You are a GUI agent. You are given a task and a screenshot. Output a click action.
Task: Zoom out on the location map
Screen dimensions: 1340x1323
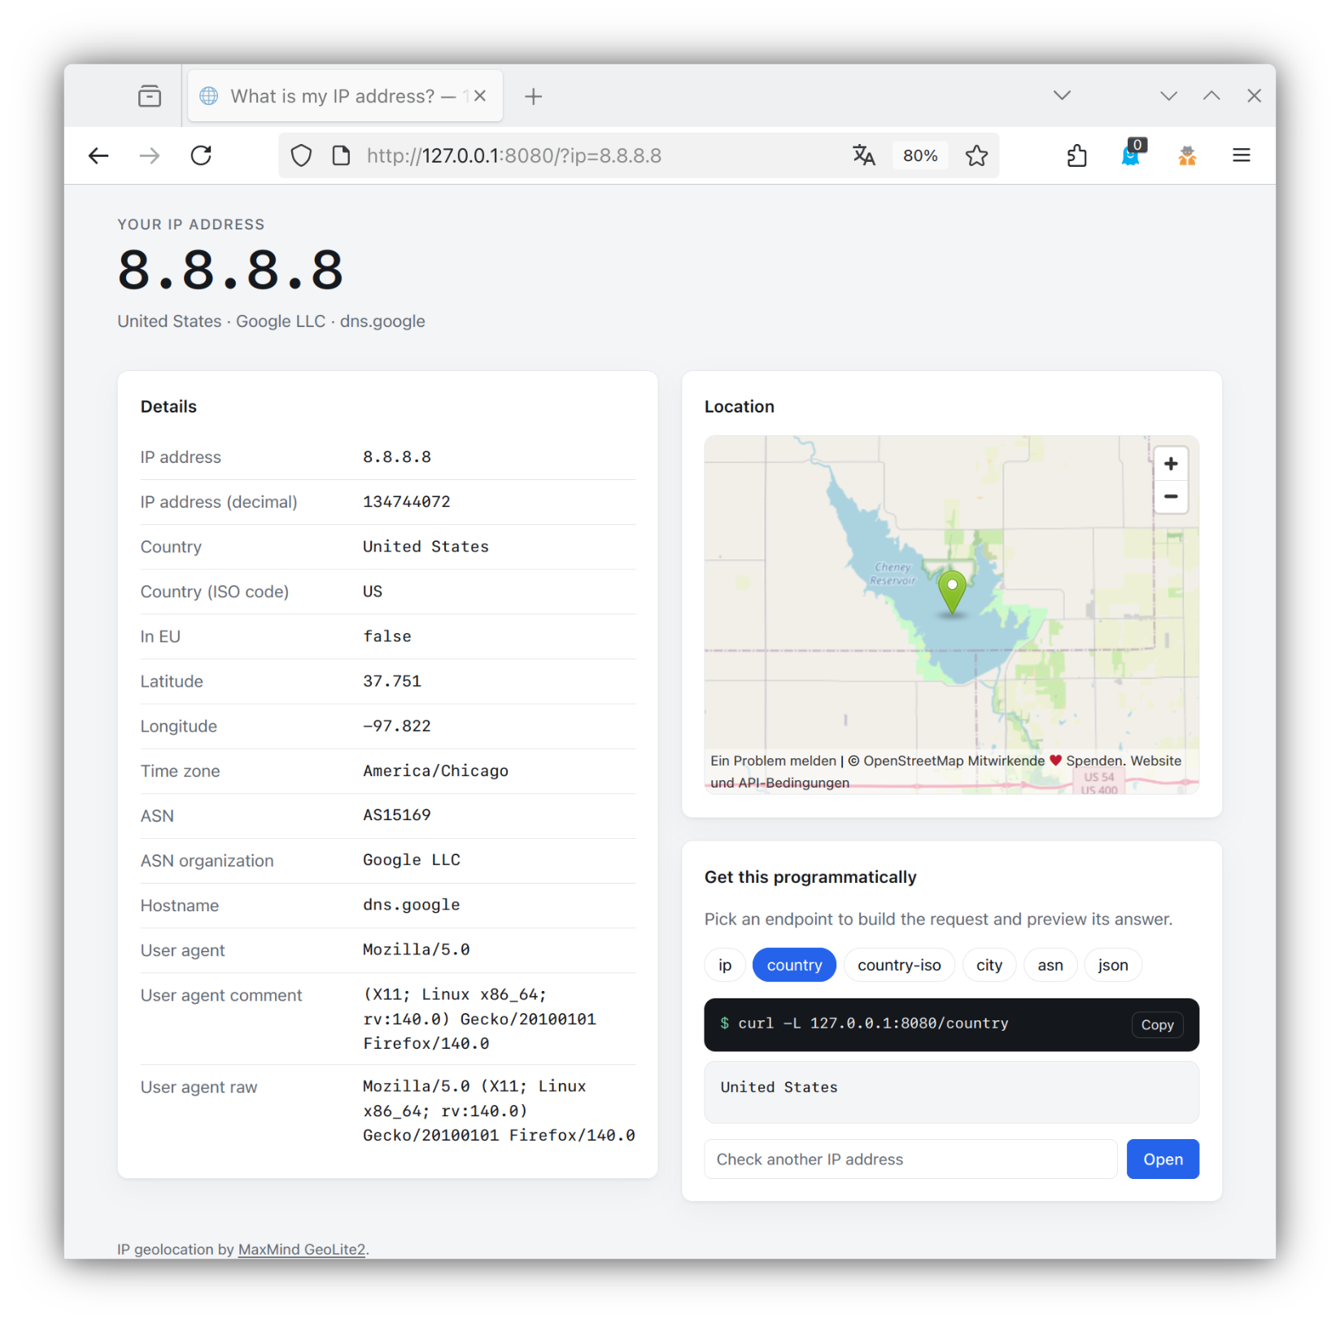click(x=1171, y=496)
